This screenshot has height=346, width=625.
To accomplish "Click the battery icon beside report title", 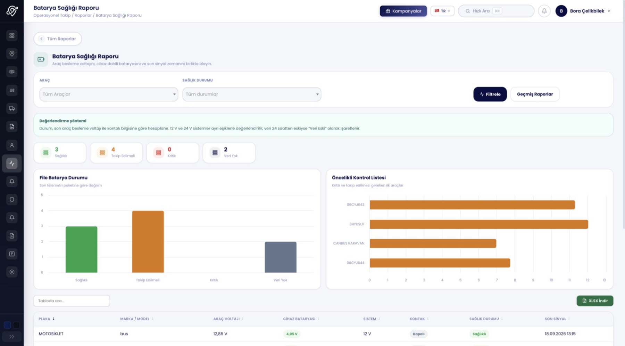I will coord(41,59).
